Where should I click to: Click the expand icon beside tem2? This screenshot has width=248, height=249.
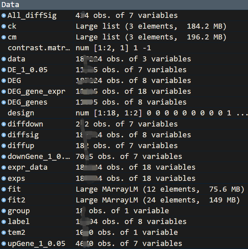pos(4,232)
